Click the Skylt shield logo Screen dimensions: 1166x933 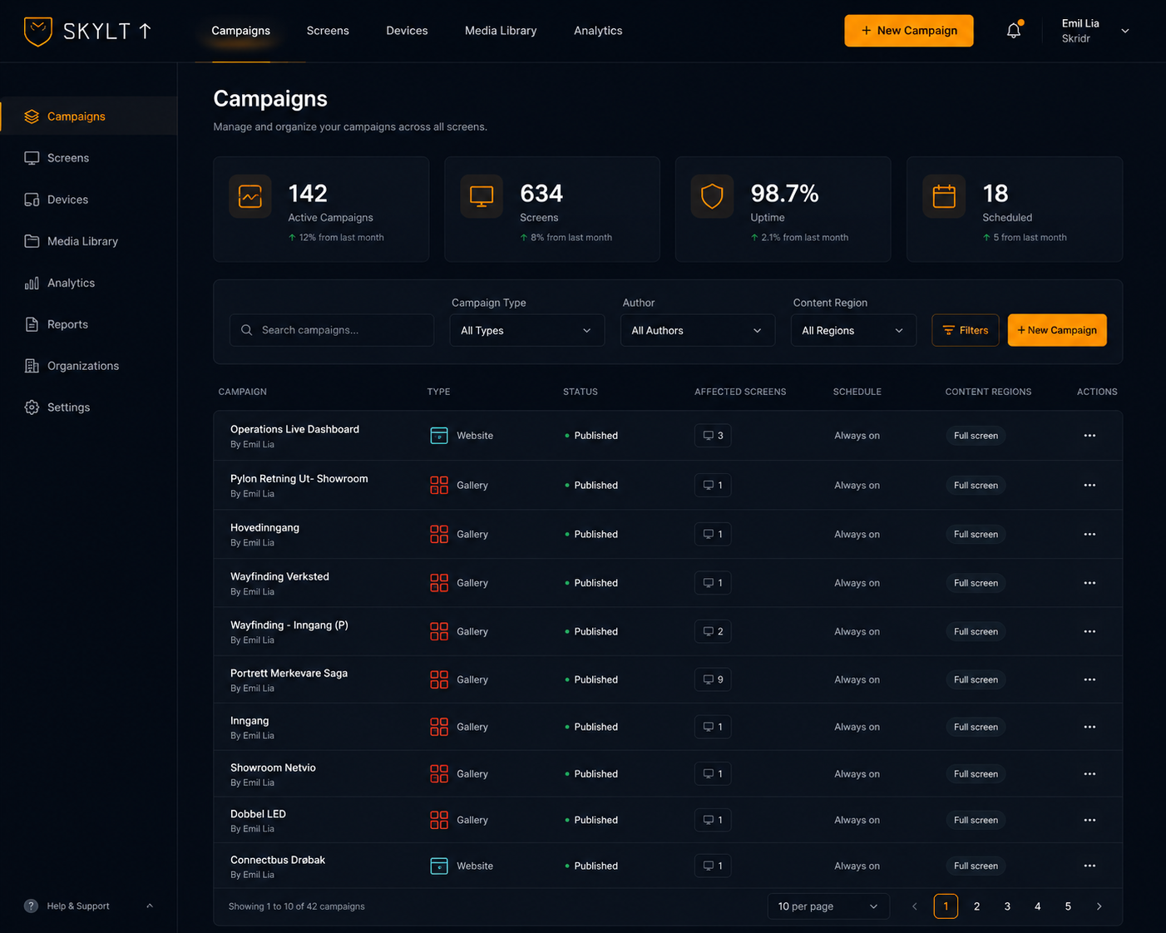pyautogui.click(x=38, y=32)
